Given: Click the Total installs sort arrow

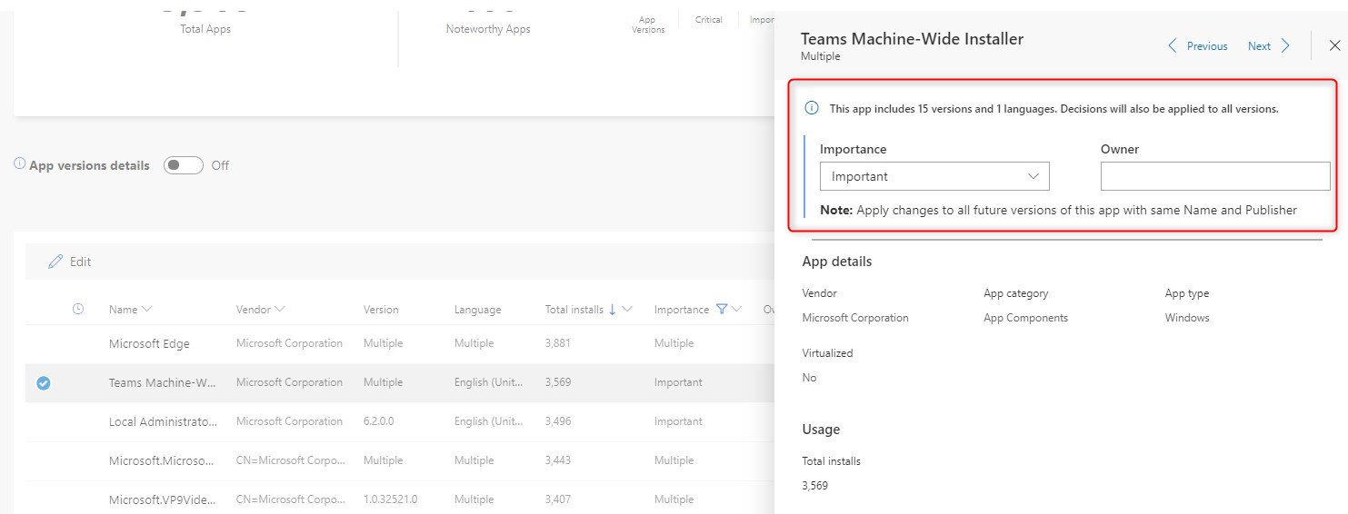Looking at the screenshot, I should click(x=612, y=309).
